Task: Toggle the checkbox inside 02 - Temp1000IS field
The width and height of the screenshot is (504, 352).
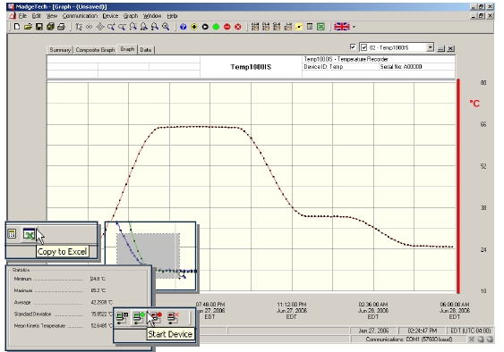Action: point(363,47)
